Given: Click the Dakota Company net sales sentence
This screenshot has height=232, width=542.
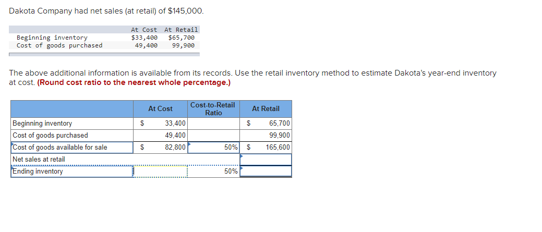Looking at the screenshot, I should (106, 11).
